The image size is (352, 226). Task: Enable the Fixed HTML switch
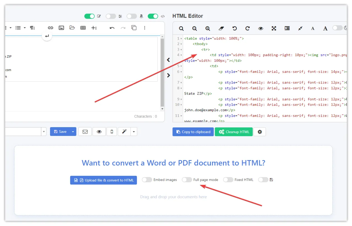click(228, 180)
